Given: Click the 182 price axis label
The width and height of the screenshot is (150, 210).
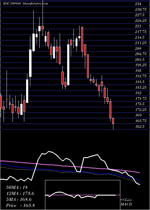Looking at the screenshot, I should point(138,93).
